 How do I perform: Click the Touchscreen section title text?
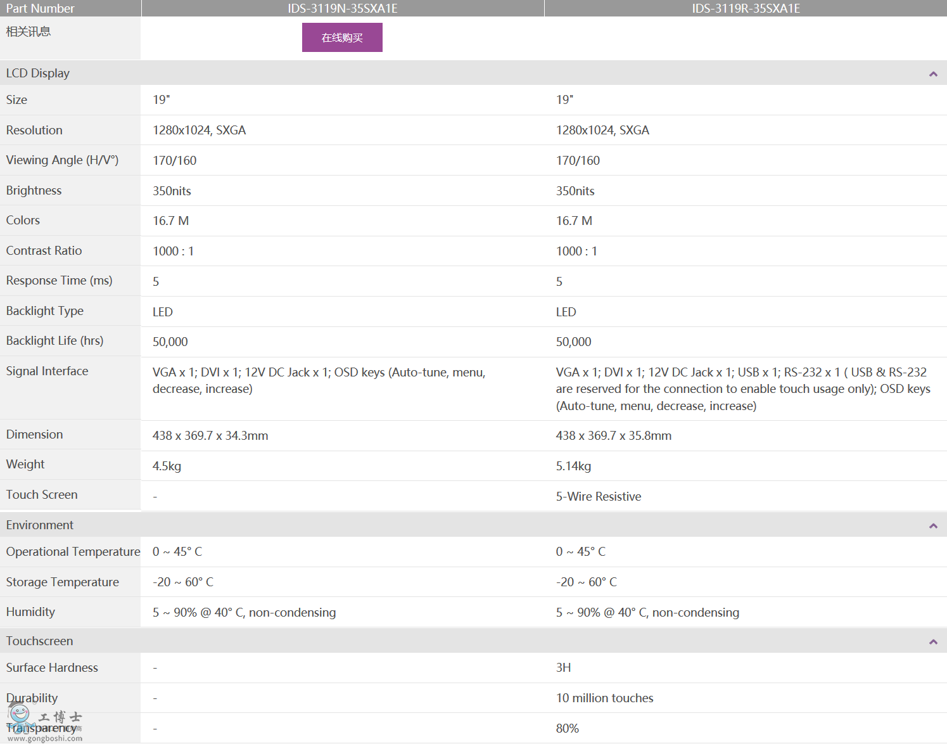click(40, 641)
